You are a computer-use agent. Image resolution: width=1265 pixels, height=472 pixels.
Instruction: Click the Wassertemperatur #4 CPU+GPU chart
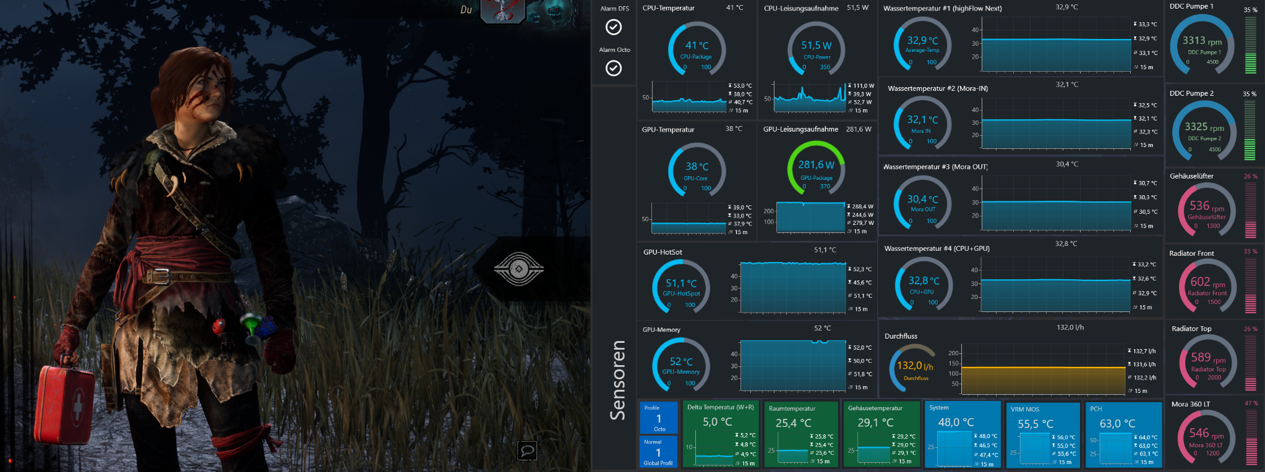point(1056,284)
